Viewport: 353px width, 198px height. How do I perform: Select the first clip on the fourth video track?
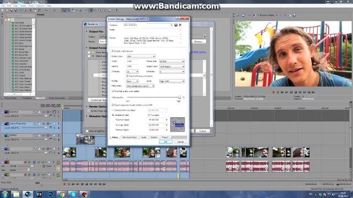coord(69,152)
